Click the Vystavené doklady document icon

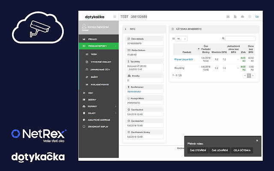pyautogui.click(x=87, y=62)
